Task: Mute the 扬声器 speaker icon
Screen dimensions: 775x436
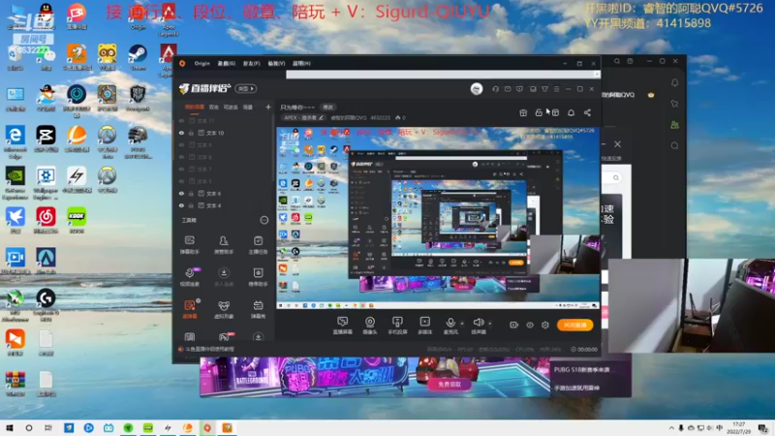Action: pyautogui.click(x=478, y=323)
